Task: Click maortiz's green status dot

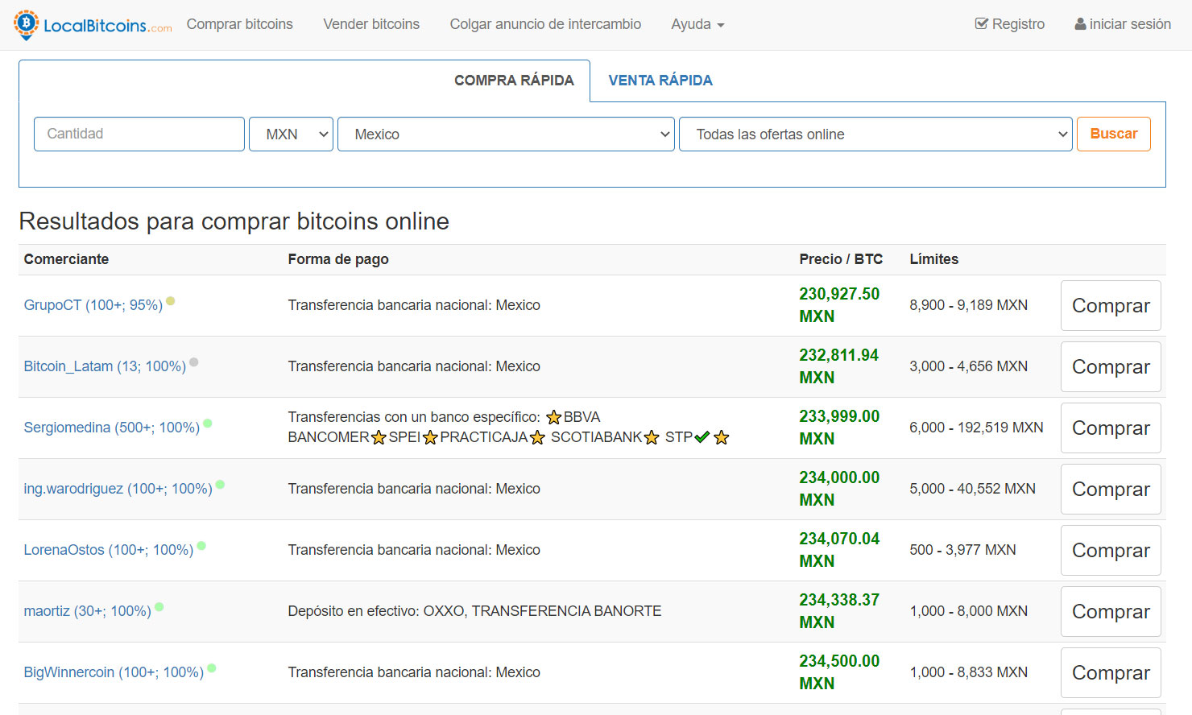Action: point(159,607)
